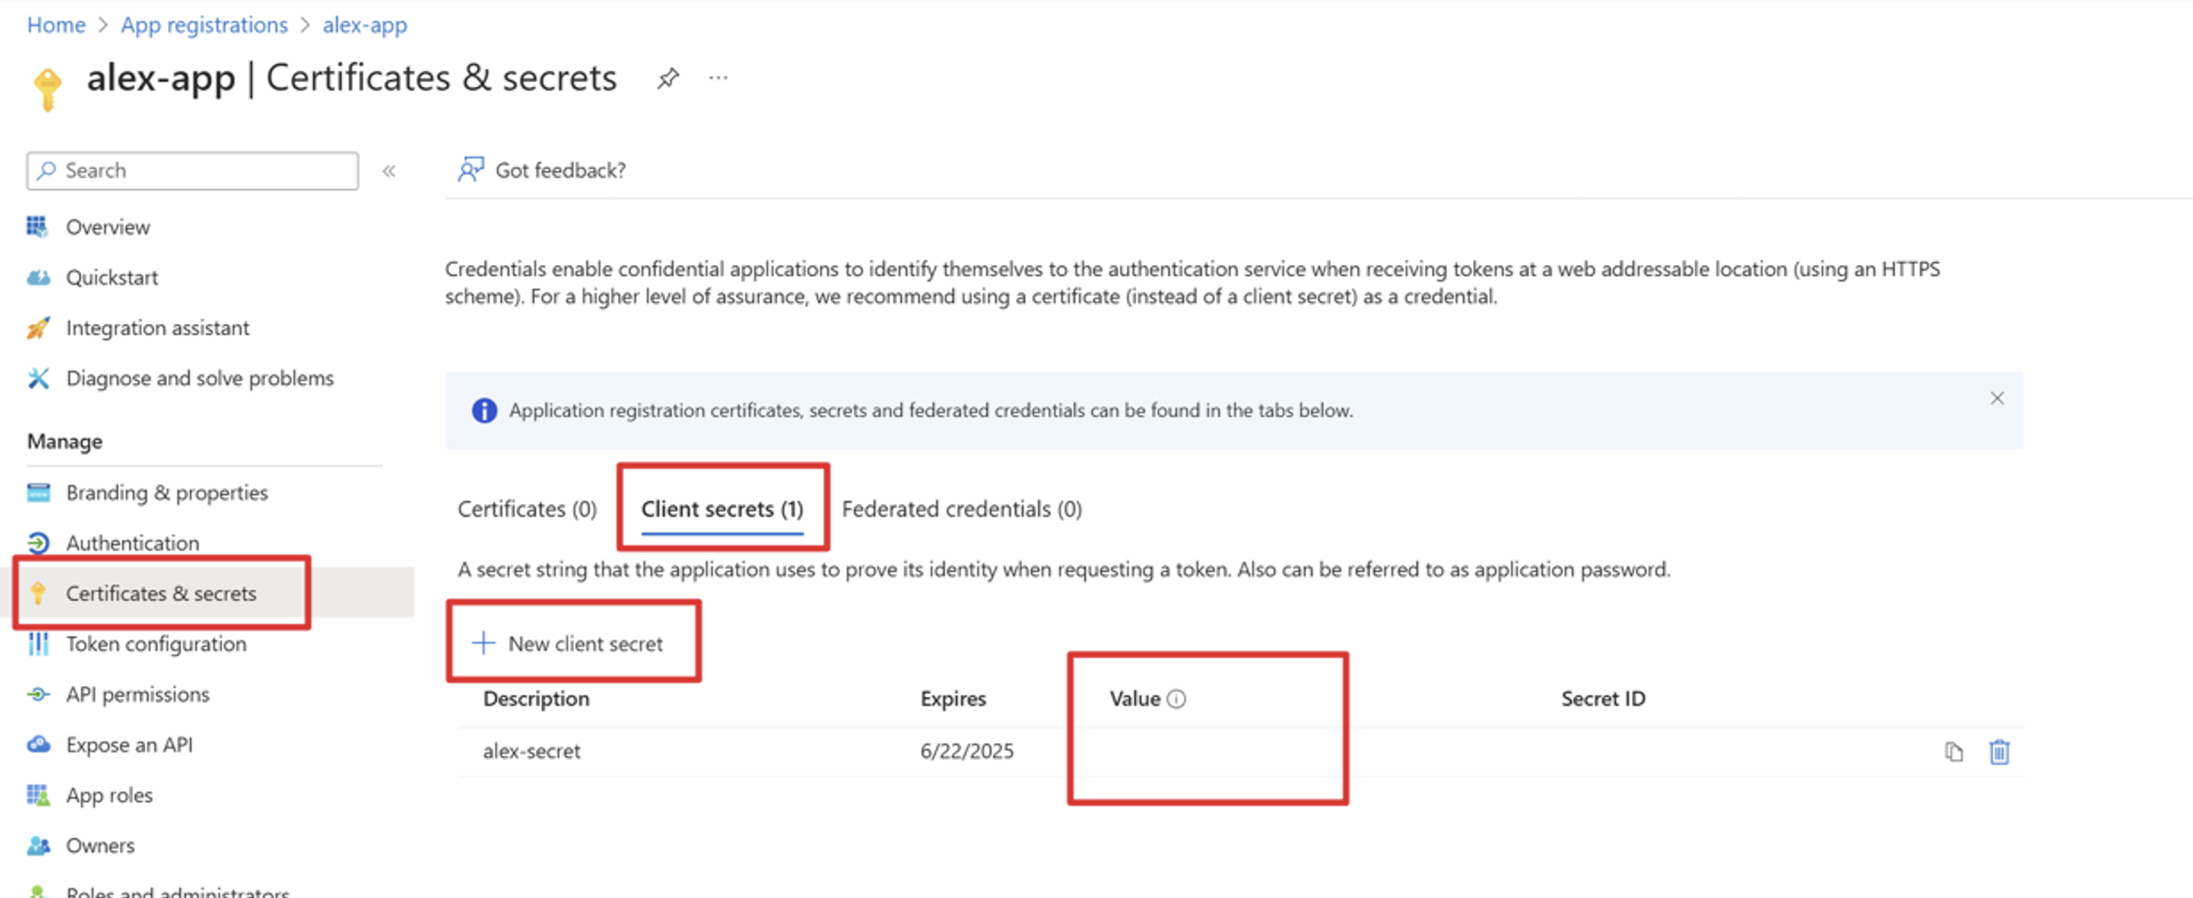
Task: Click the Description column header
Action: pyautogui.click(x=537, y=698)
